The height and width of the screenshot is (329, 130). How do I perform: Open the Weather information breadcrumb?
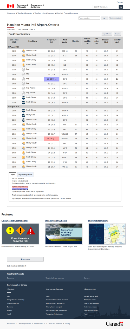pyautogui.click(x=25, y=13)
